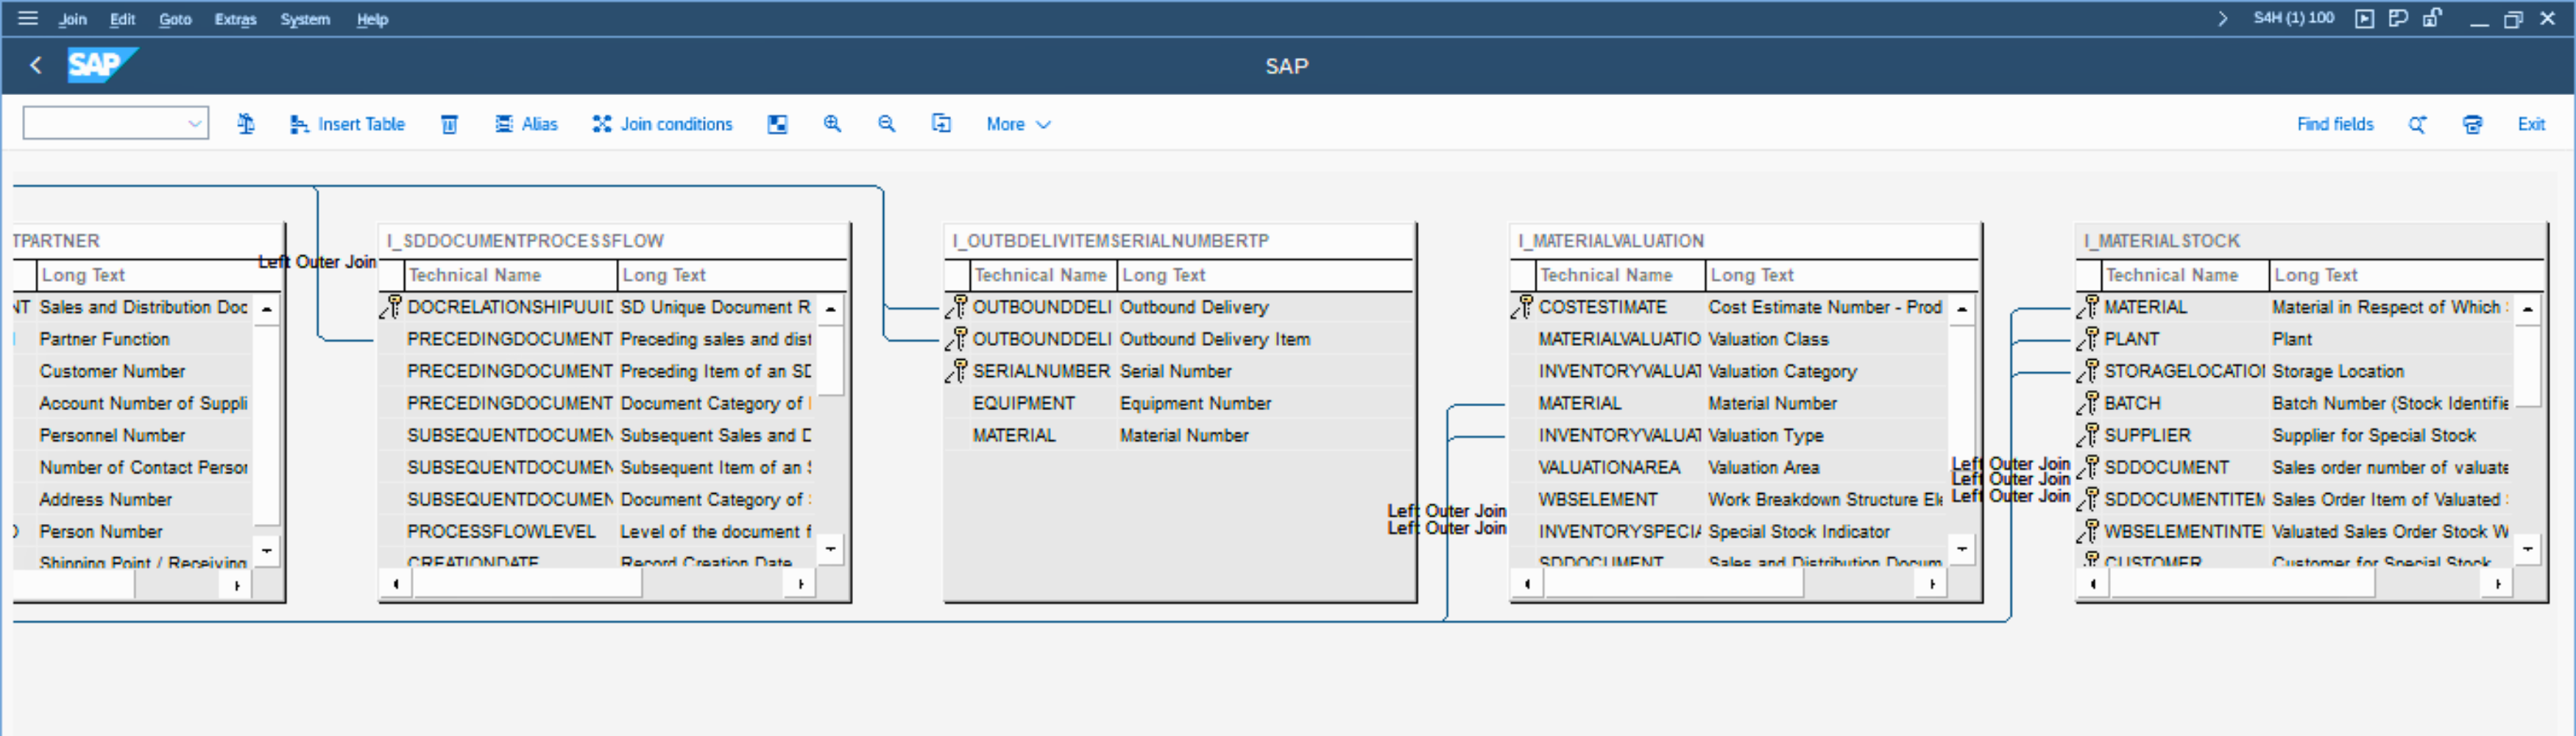Click the Insert Table button

point(348,124)
